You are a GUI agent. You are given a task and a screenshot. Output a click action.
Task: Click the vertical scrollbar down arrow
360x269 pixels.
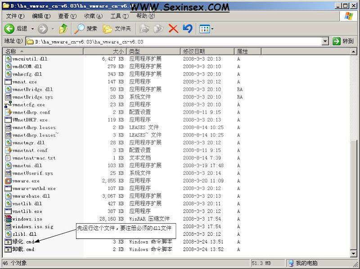click(x=354, y=253)
